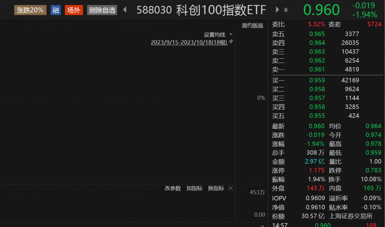Click 换指标 option
Viewport: 385px width, 227px height.
point(216,188)
